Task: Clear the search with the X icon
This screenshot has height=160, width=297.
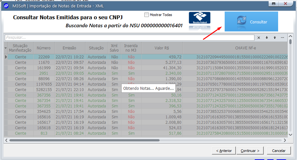Action: tap(259, 38)
